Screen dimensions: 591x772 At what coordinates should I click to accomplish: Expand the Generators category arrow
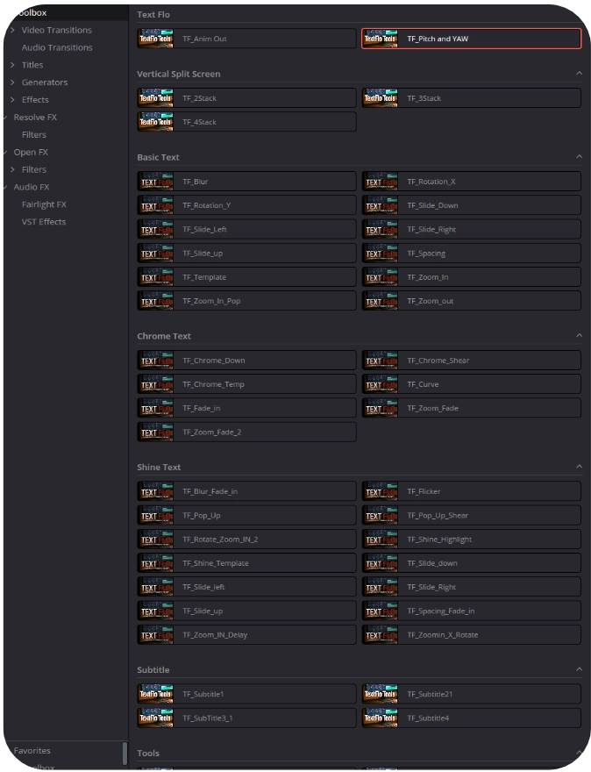pos(12,82)
